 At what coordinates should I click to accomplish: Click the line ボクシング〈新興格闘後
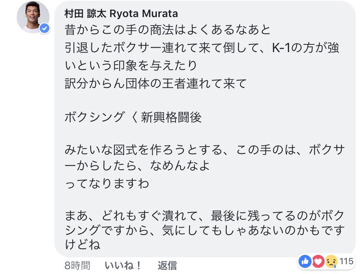[x=133, y=117]
